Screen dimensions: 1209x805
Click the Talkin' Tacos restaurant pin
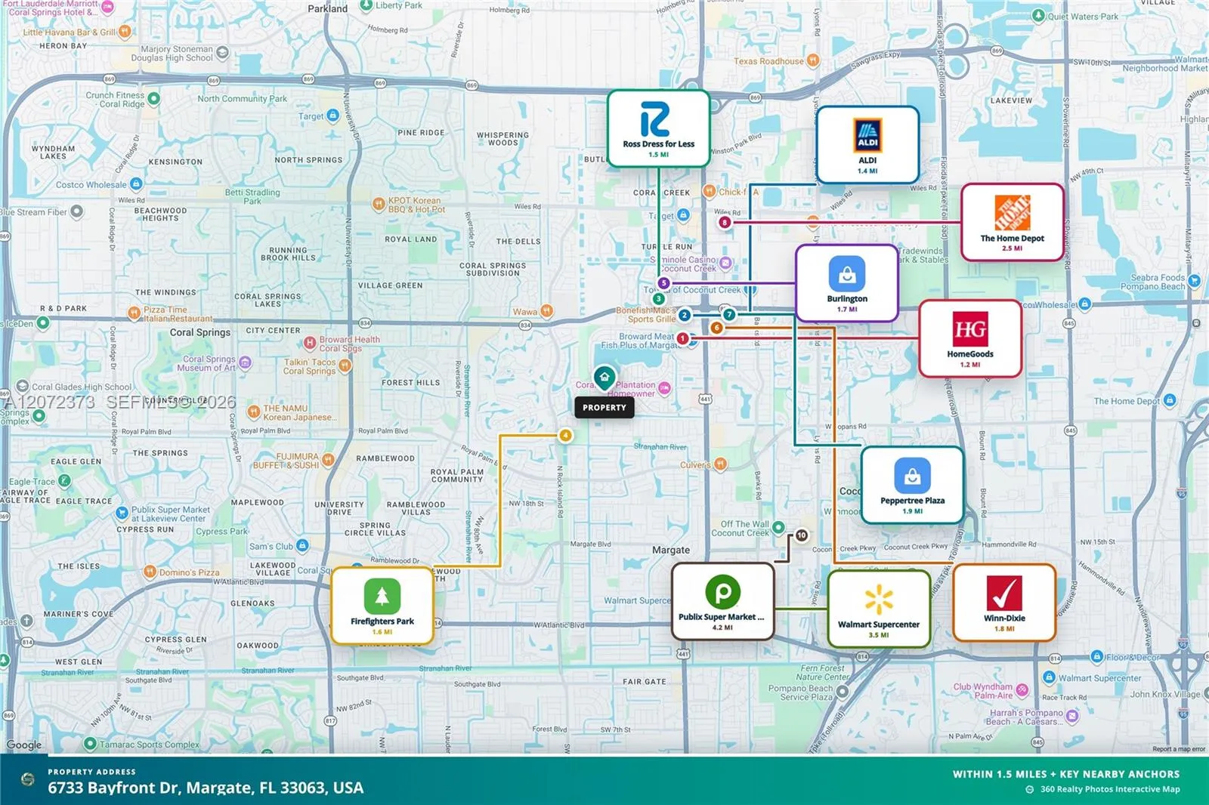(x=345, y=366)
